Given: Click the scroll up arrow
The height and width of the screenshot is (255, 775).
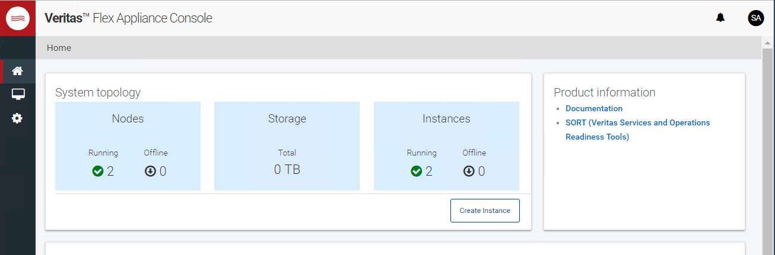Looking at the screenshot, I should coord(767,43).
